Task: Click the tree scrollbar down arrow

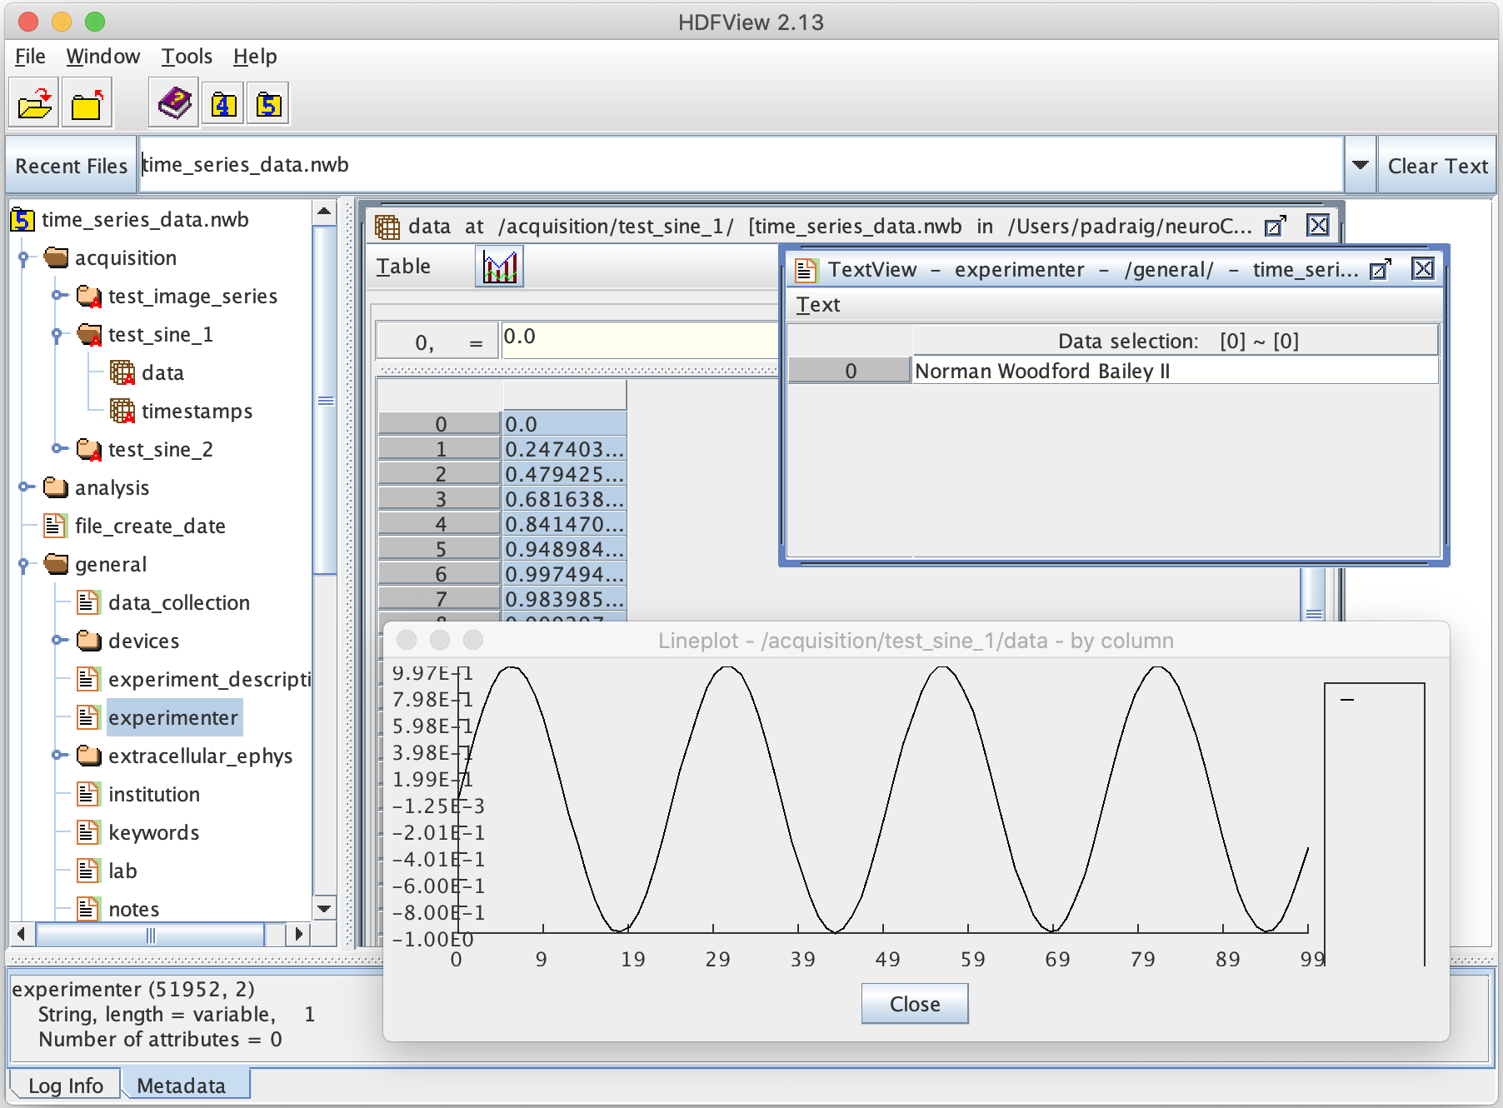Action: [324, 909]
